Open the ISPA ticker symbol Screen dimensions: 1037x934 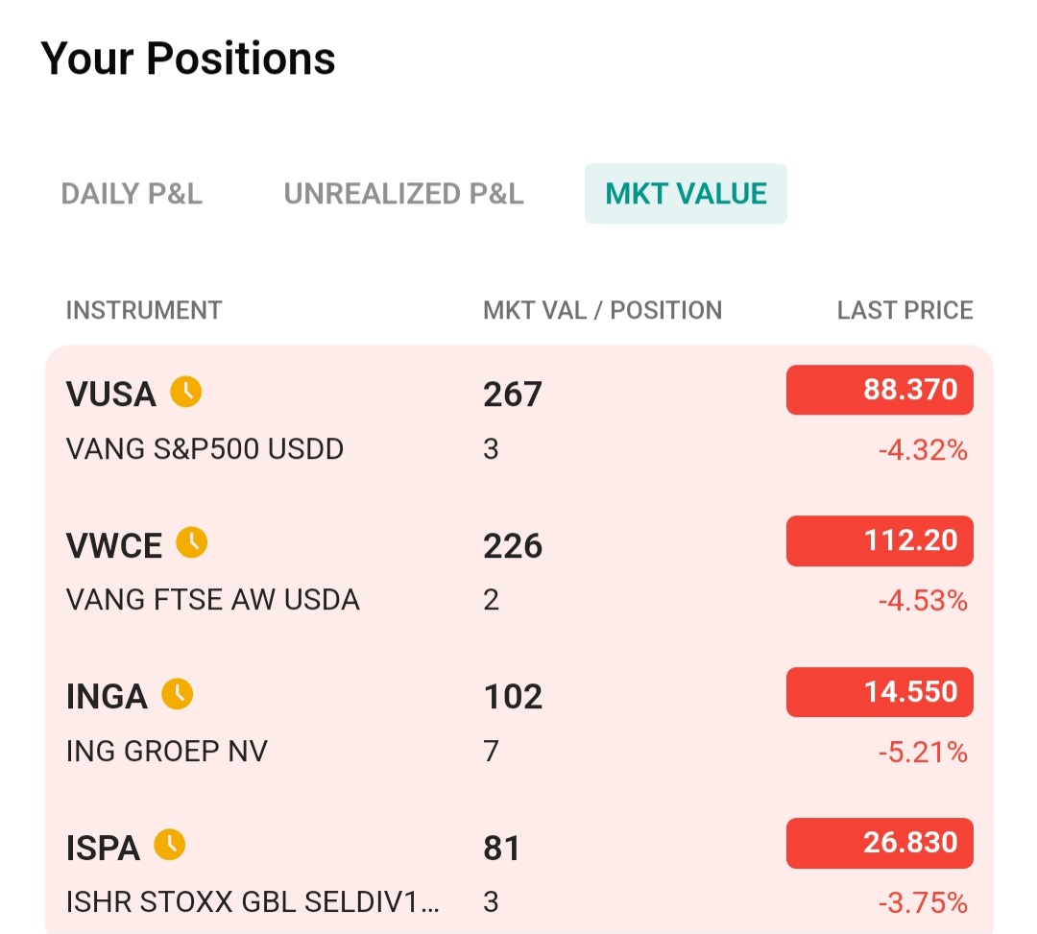coord(103,848)
